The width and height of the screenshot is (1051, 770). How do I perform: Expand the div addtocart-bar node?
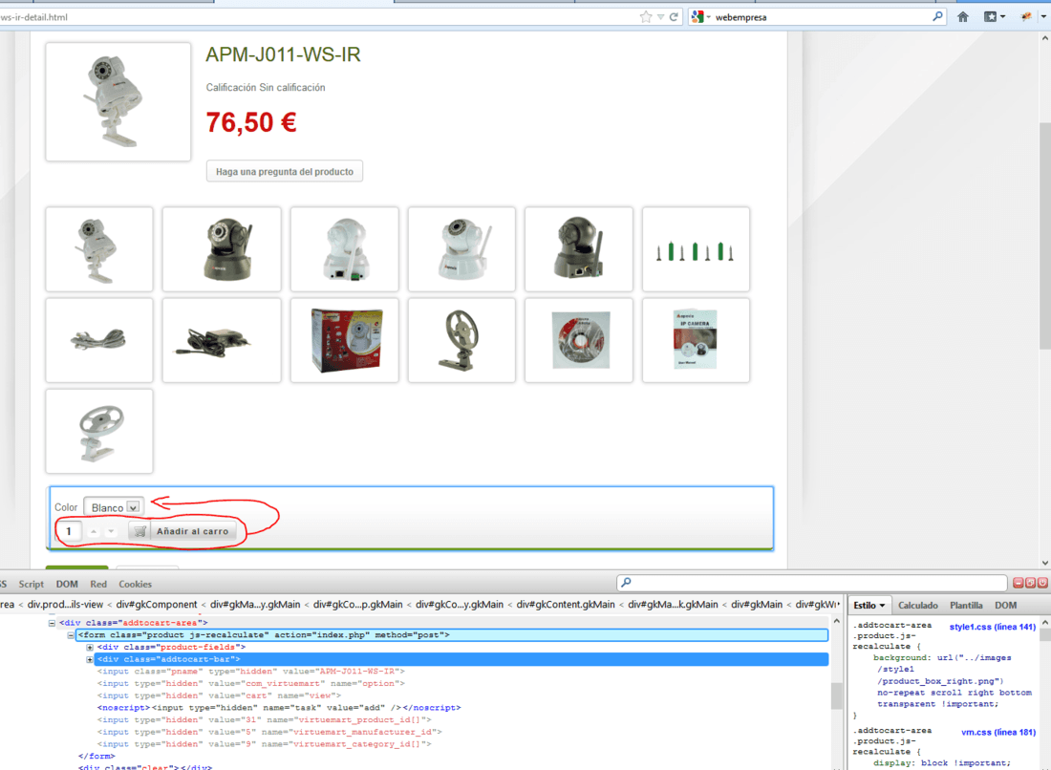pos(90,659)
